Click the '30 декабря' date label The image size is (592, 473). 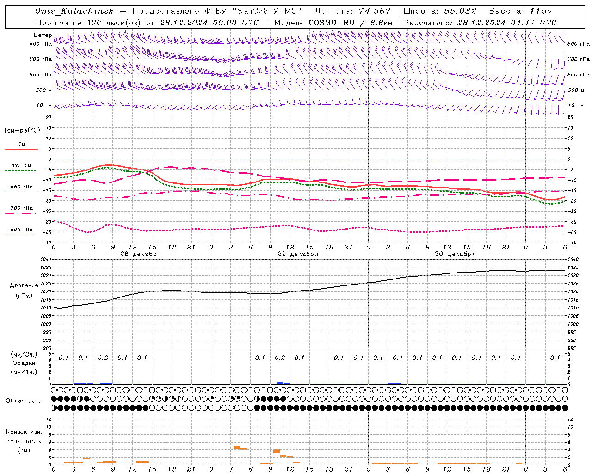[x=455, y=254]
